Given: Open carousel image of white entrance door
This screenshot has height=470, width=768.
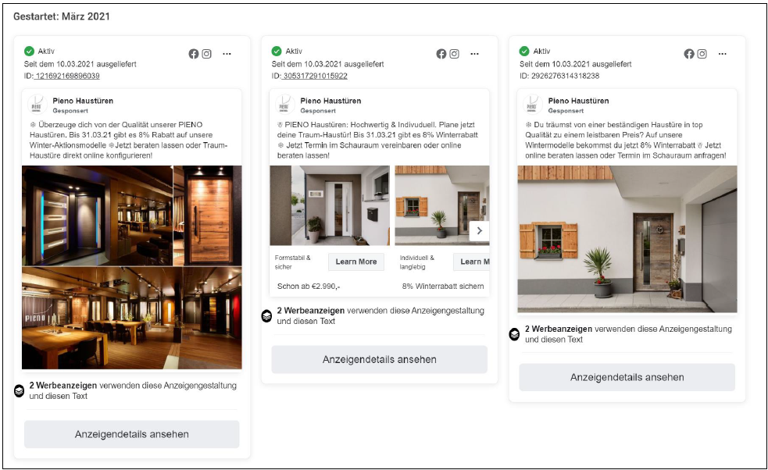Looking at the screenshot, I should tap(330, 205).
